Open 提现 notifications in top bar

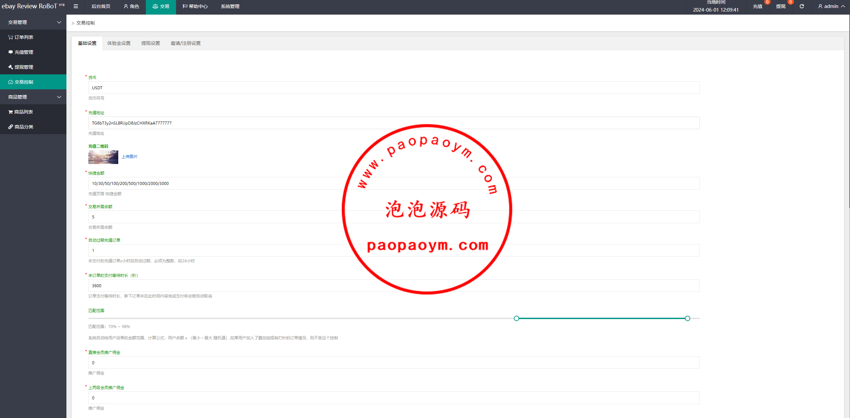coord(781,6)
